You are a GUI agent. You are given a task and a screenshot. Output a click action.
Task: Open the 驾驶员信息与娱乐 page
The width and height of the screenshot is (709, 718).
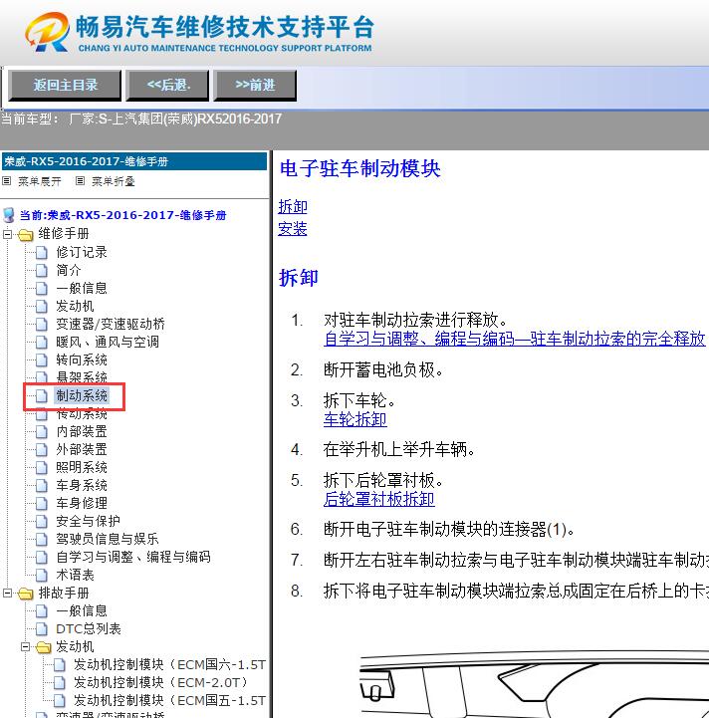(x=108, y=539)
